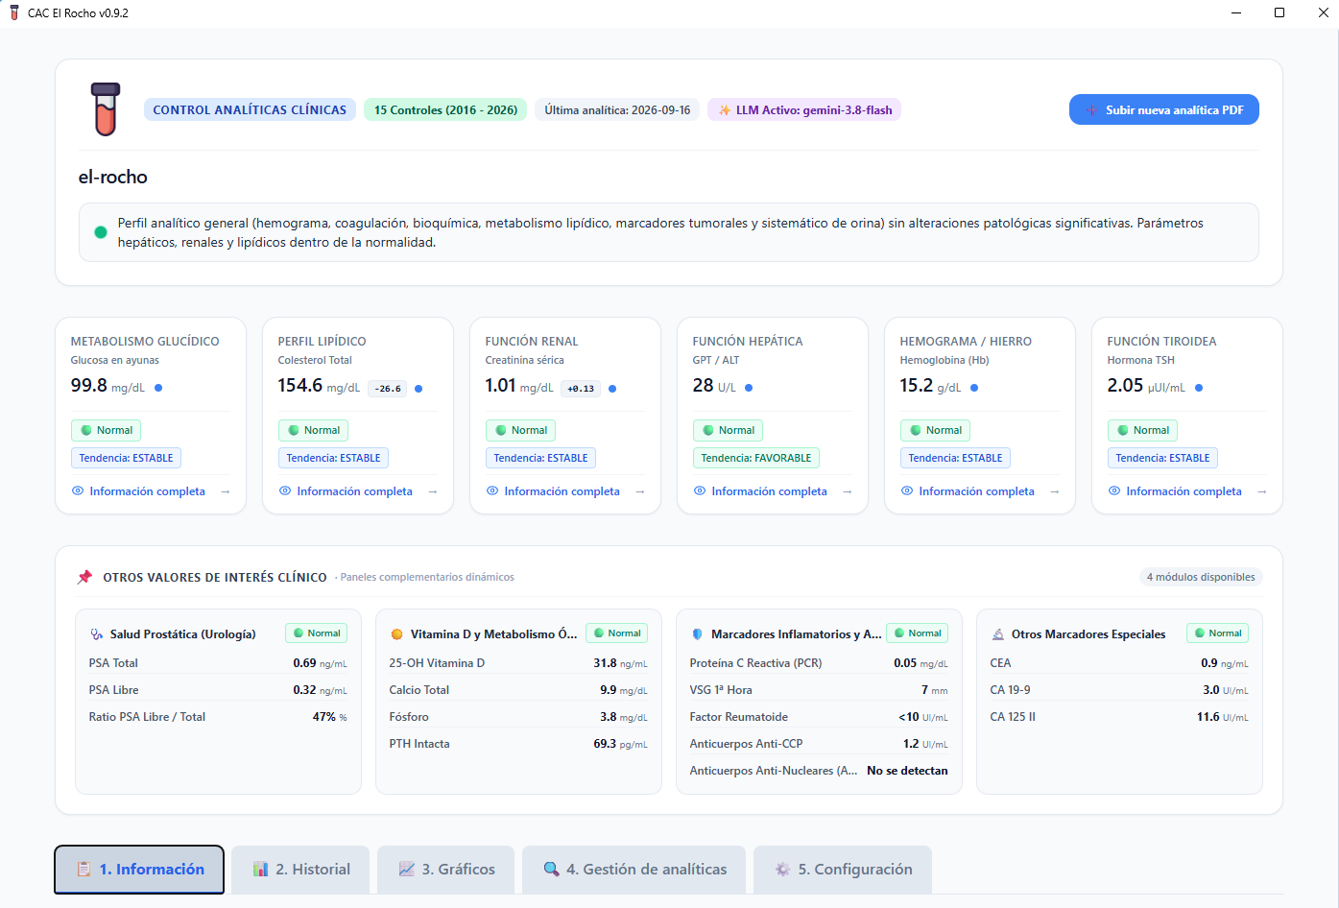Click the eye icon in Función Hepática card

coord(700,490)
